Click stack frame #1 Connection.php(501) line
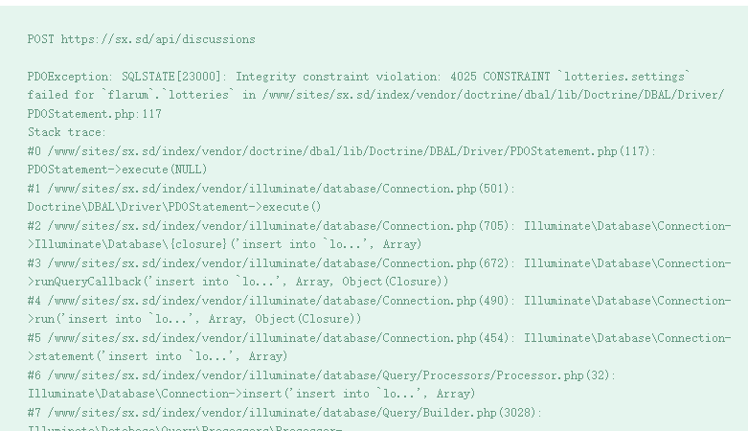The width and height of the screenshot is (748, 431). point(271,189)
